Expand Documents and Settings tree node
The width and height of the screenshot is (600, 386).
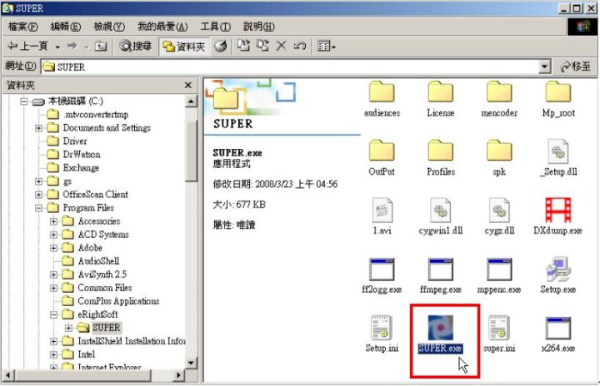tap(38, 128)
